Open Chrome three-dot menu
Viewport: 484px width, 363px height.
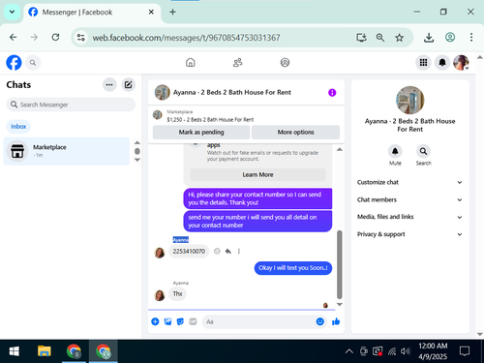pyautogui.click(x=471, y=38)
